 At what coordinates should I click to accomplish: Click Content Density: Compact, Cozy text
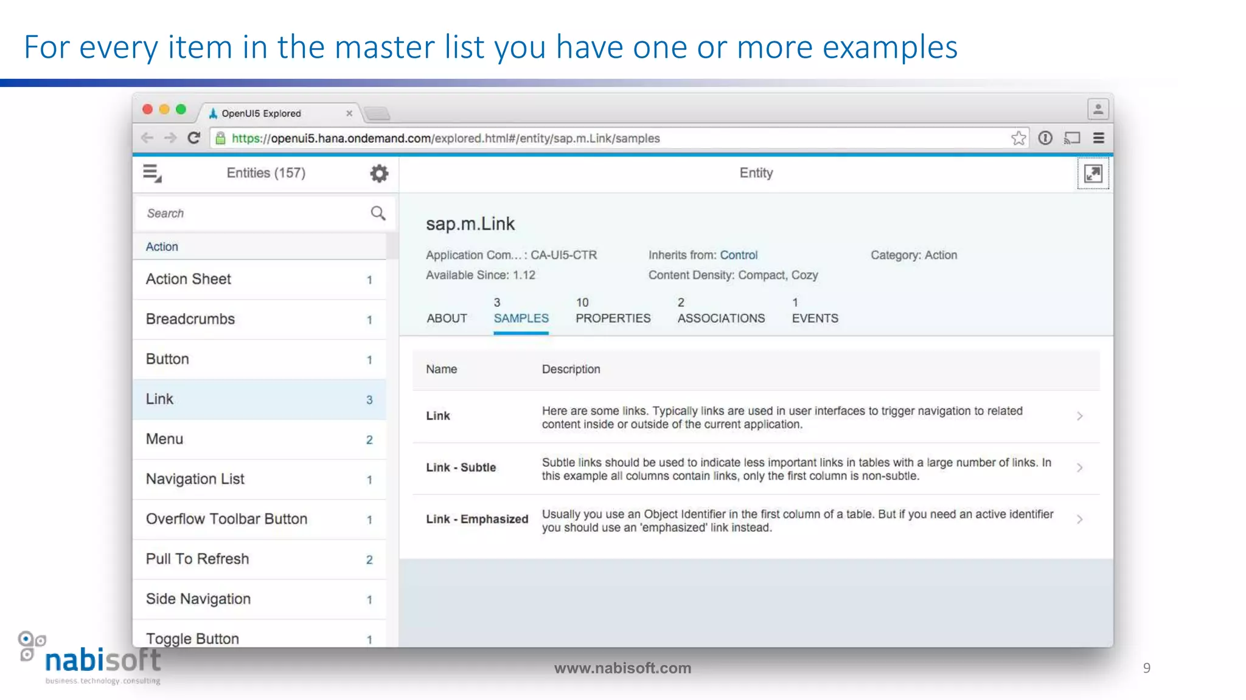click(x=733, y=275)
